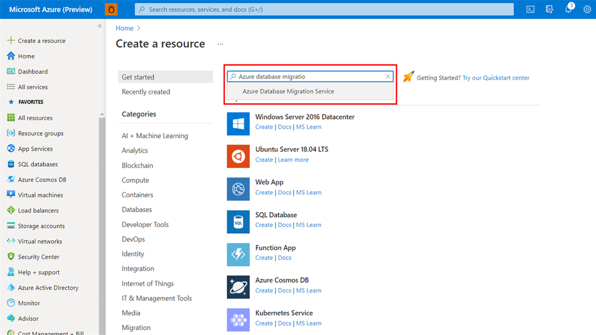The image size is (596, 335).
Task: Open Cloud Shell from the top bar
Action: [x=530, y=10]
